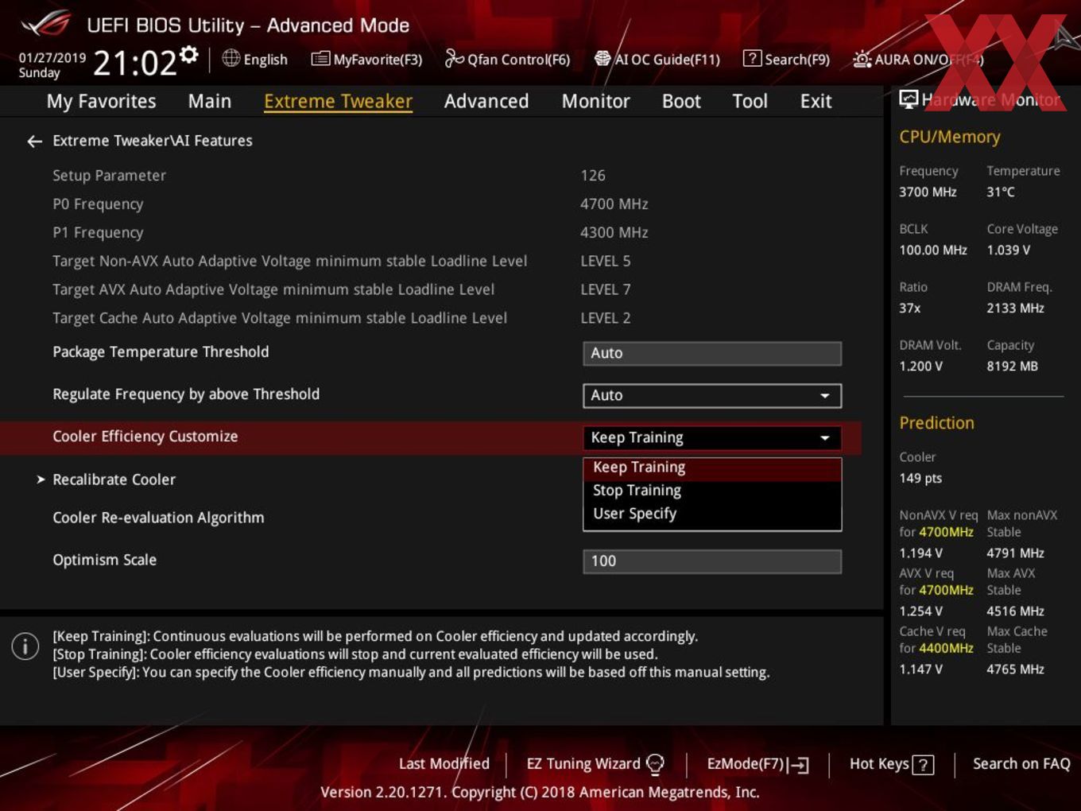Click the Search question-mark icon
1081x811 pixels.
(x=752, y=59)
